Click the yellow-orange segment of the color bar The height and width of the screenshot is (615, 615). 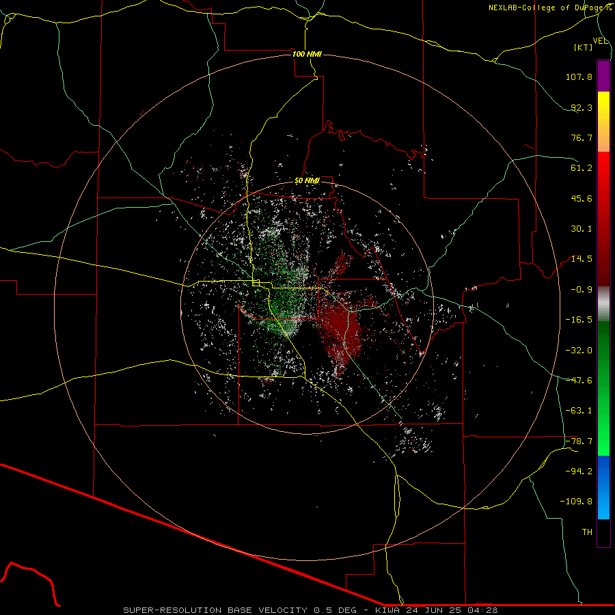[603, 122]
